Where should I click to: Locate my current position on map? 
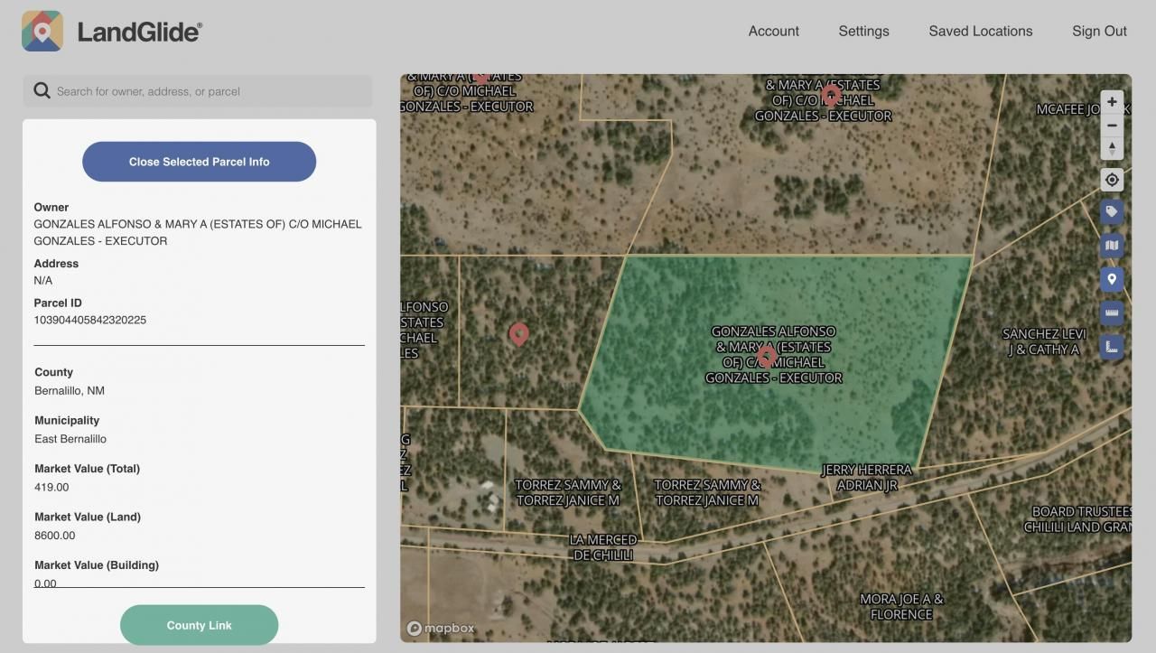[1112, 180]
